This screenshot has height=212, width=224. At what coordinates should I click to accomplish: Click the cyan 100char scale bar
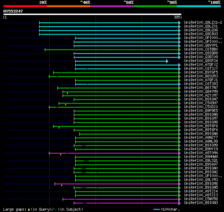(156, 209)
